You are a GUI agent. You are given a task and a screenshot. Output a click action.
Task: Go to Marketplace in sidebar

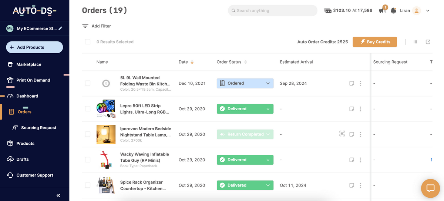(x=28, y=64)
